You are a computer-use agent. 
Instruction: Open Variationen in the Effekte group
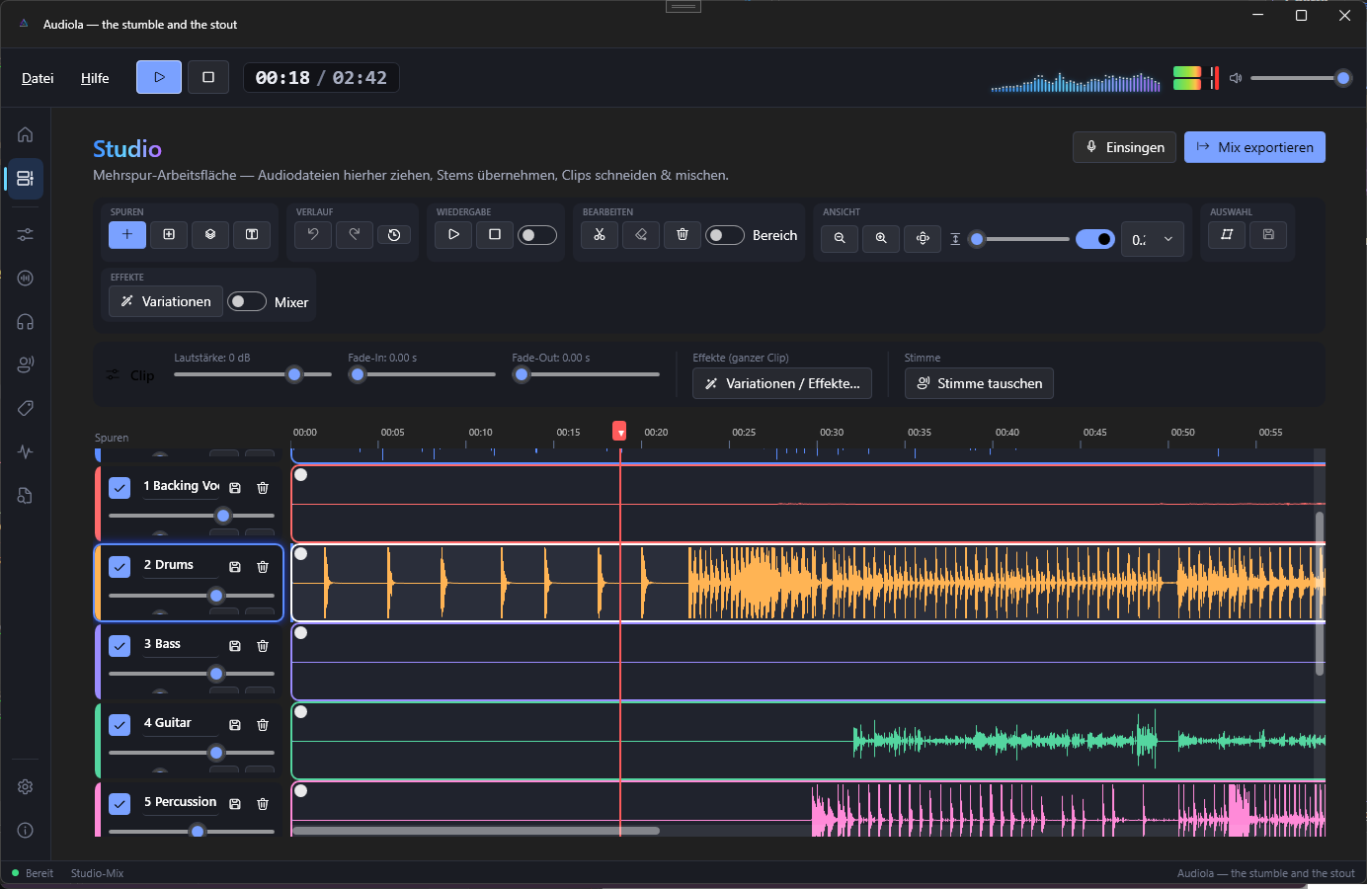[x=166, y=301]
